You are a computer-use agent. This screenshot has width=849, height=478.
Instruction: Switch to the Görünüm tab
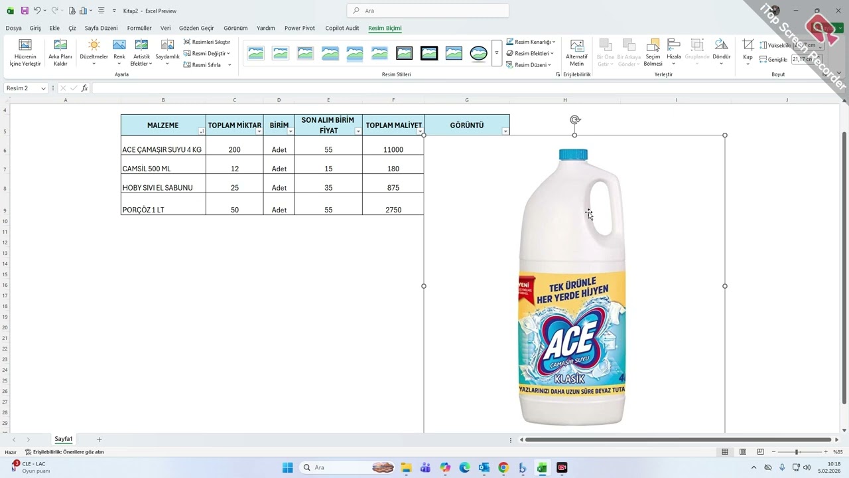tap(235, 28)
